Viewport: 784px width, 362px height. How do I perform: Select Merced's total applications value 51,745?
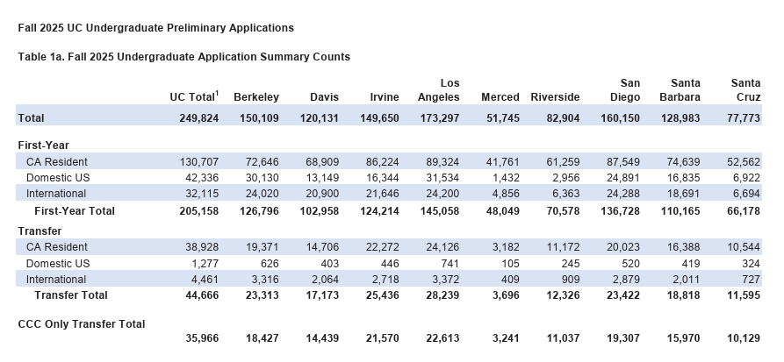[500, 118]
